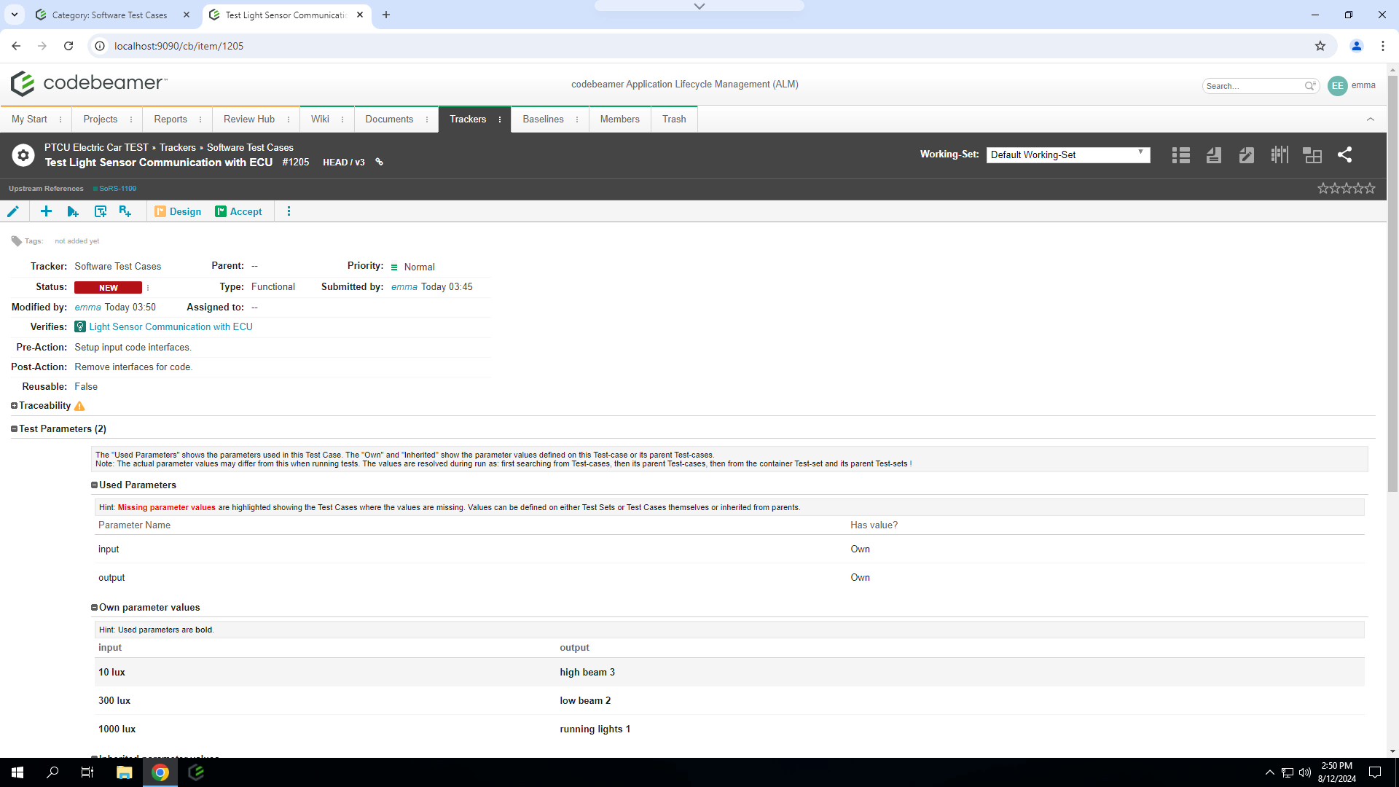Switch to document view icon

(x=1214, y=155)
